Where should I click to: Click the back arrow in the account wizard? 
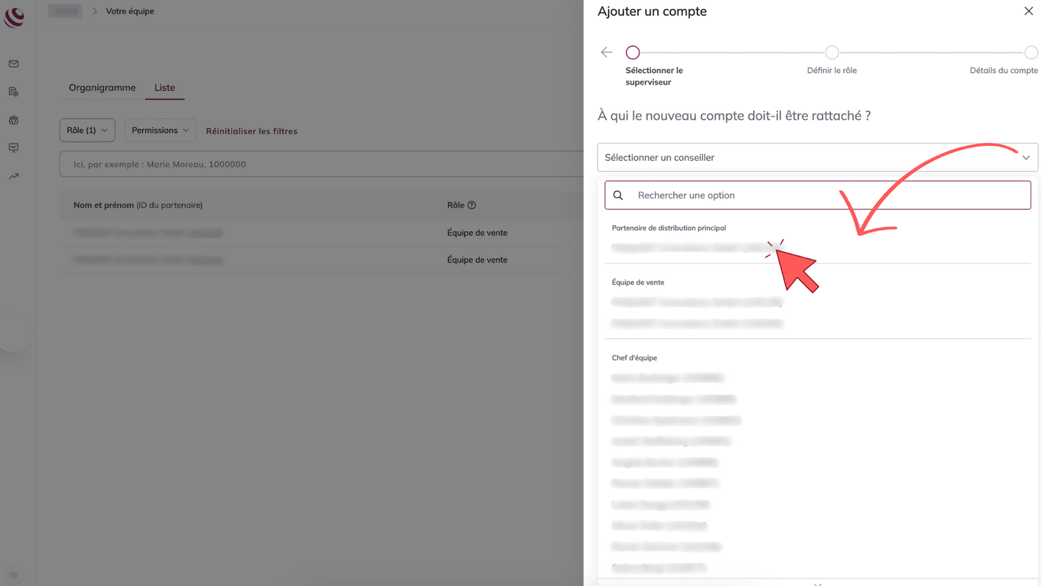[x=606, y=52]
